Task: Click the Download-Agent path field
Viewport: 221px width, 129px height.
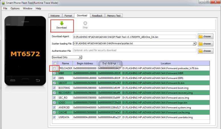Action: click(x=134, y=37)
